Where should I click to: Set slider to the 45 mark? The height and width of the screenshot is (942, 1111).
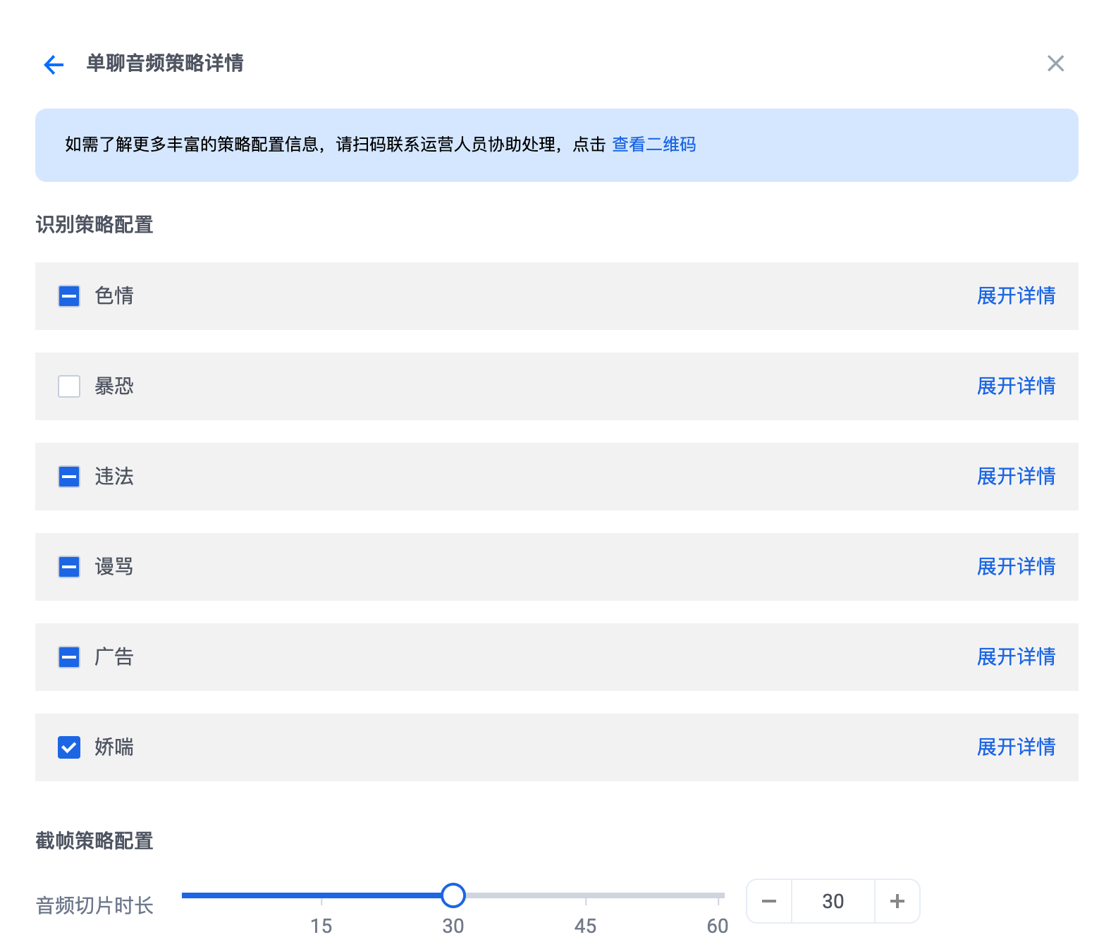point(586,895)
